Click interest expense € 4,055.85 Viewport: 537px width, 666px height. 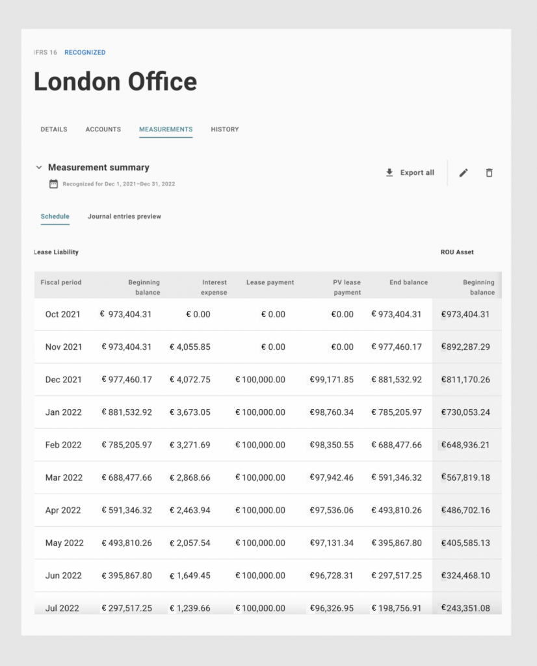point(190,347)
